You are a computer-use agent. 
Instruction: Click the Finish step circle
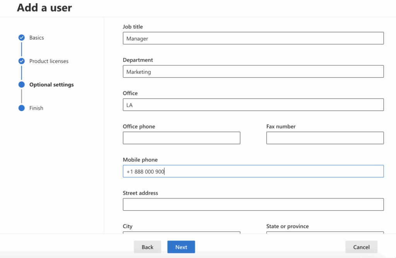(21, 108)
